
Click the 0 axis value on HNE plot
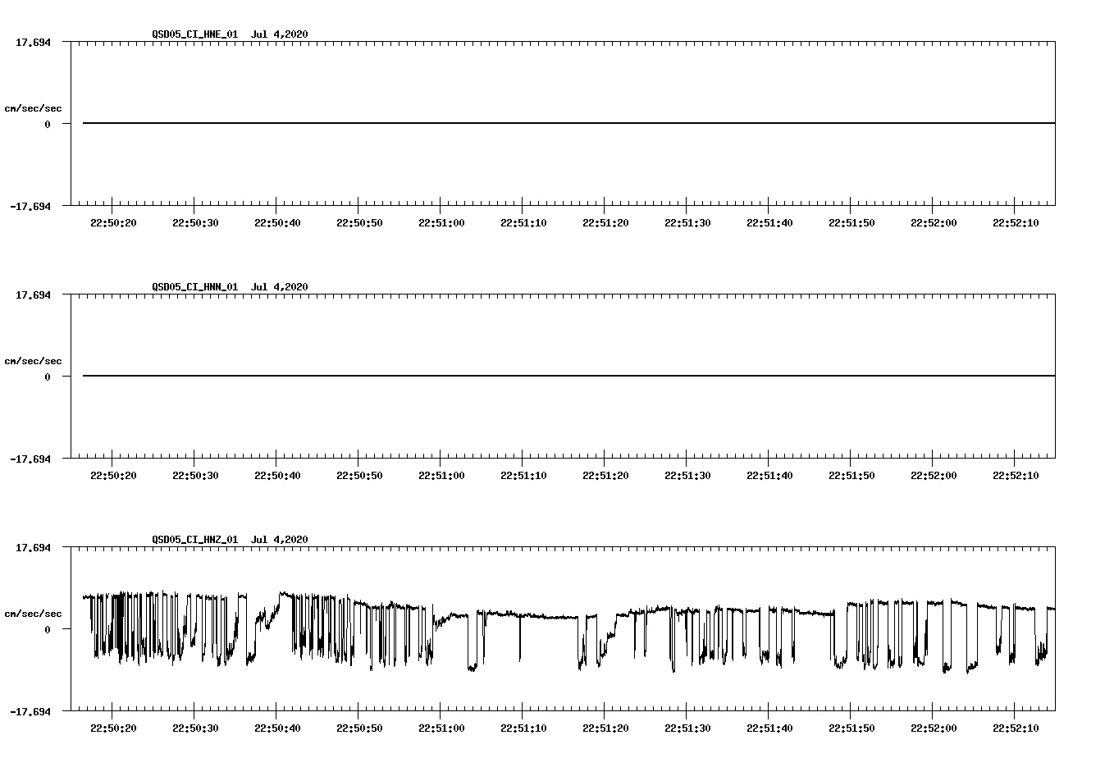[x=48, y=125]
